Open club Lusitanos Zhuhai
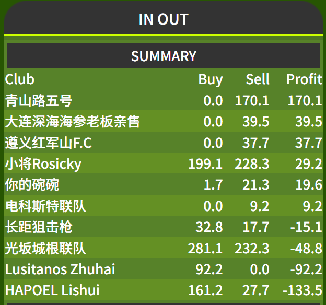 point(60,269)
